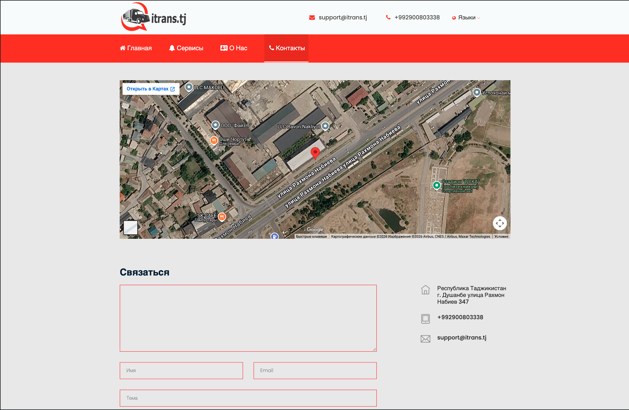Click Открыть в Картах link
This screenshot has width=629, height=410.
(151, 89)
